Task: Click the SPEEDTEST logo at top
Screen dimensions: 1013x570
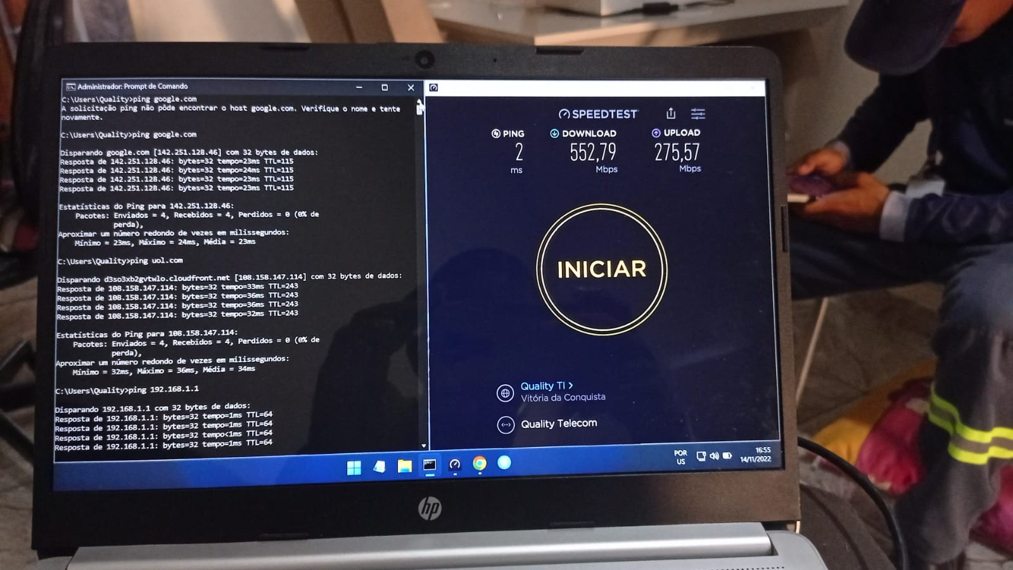Action: [x=598, y=114]
